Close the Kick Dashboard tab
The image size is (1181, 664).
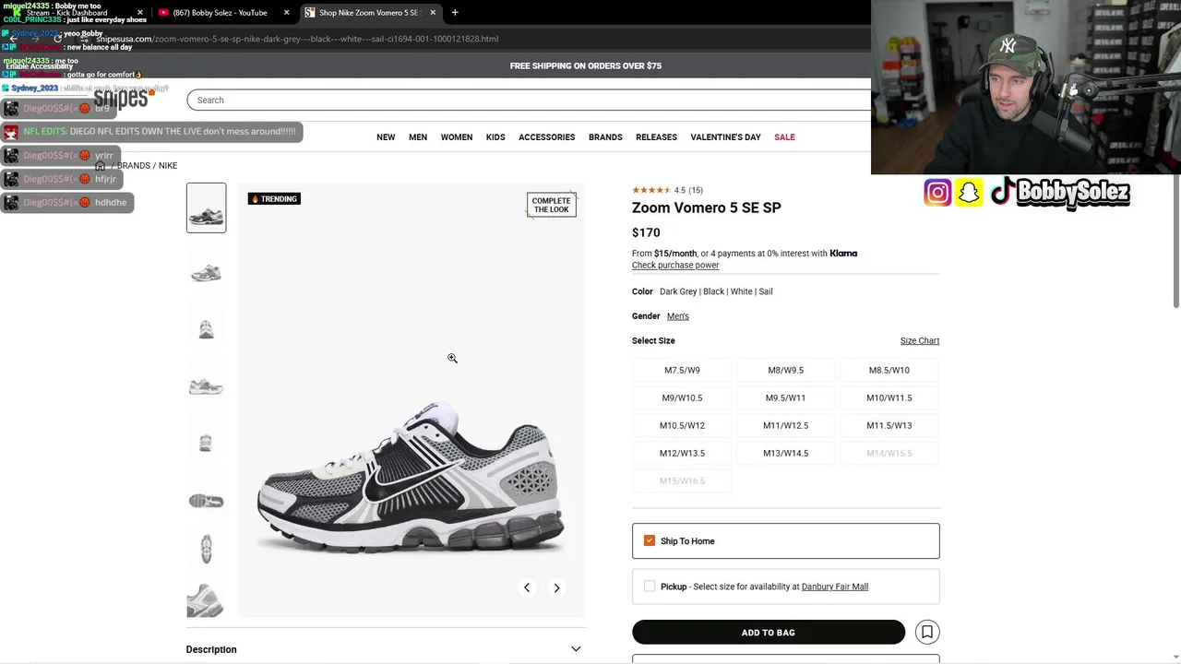click(x=140, y=13)
